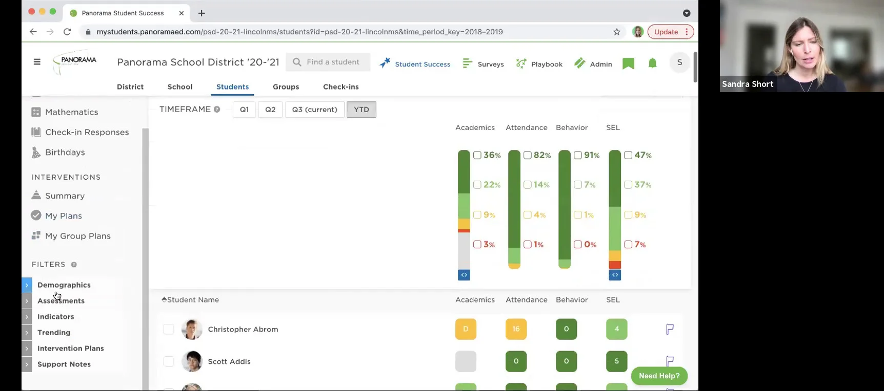Image resolution: width=884 pixels, height=391 pixels.
Task: Expand the Assessments filter
Action: (27, 301)
